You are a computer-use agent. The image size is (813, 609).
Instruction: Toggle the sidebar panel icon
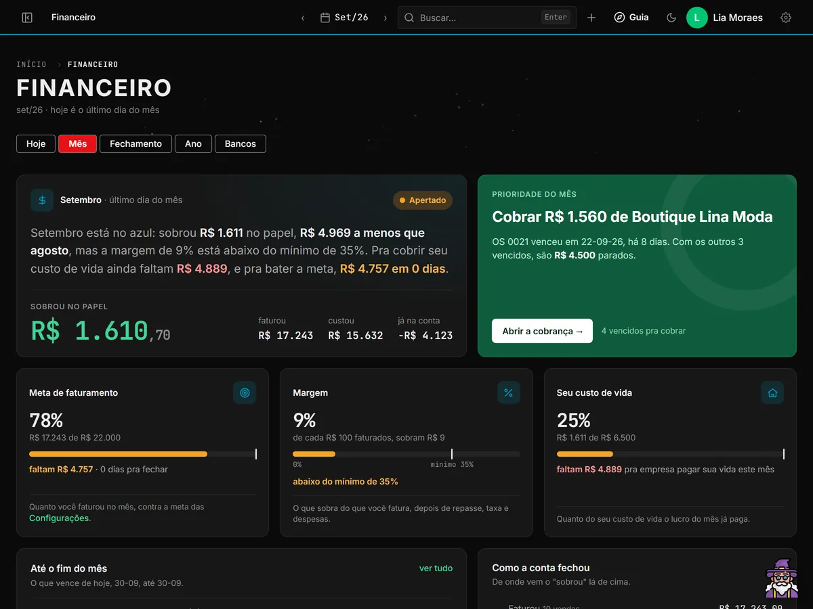tap(27, 18)
